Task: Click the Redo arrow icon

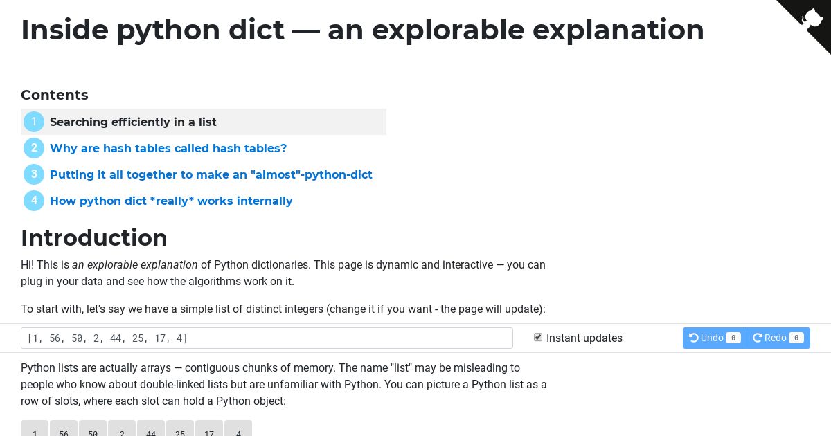Action: click(758, 338)
